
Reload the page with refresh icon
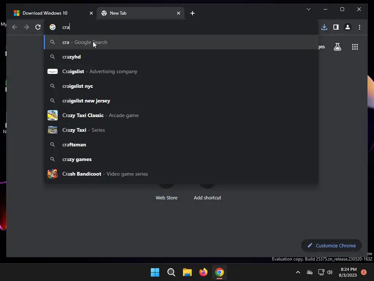click(x=38, y=27)
